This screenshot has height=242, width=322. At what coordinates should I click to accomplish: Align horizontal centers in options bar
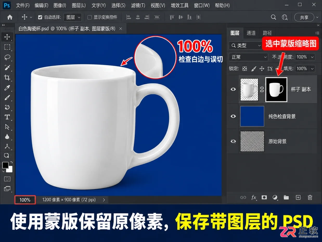tap(138, 17)
